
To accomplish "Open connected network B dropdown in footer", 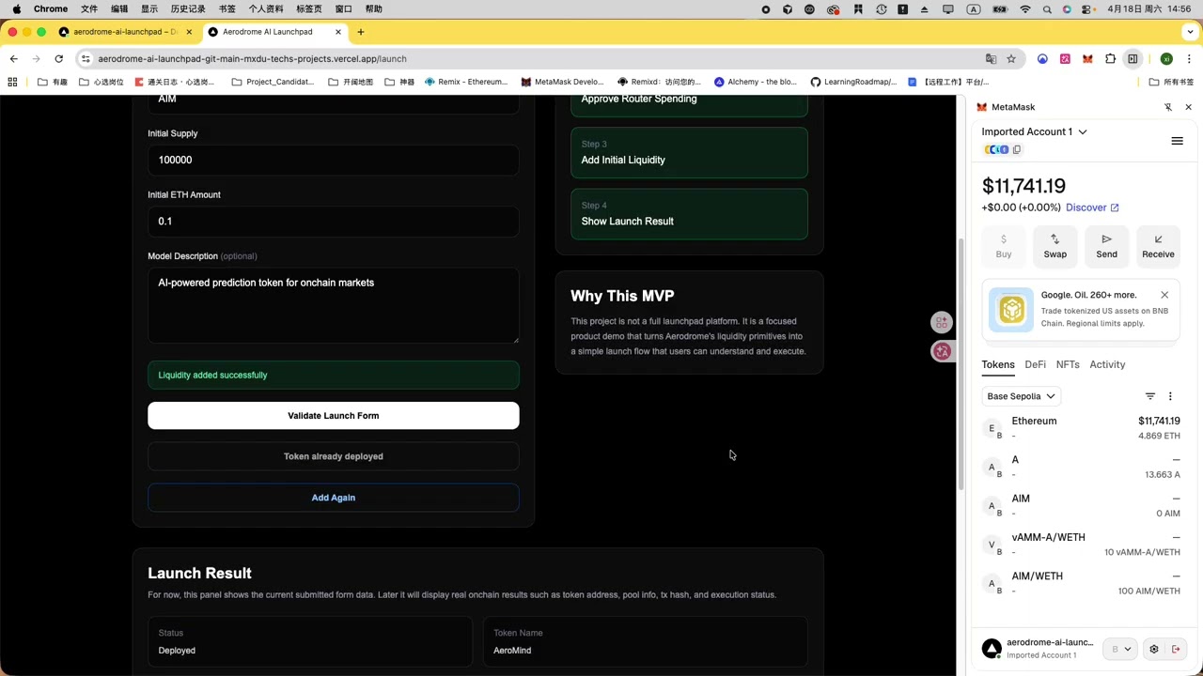I will (x=1121, y=649).
